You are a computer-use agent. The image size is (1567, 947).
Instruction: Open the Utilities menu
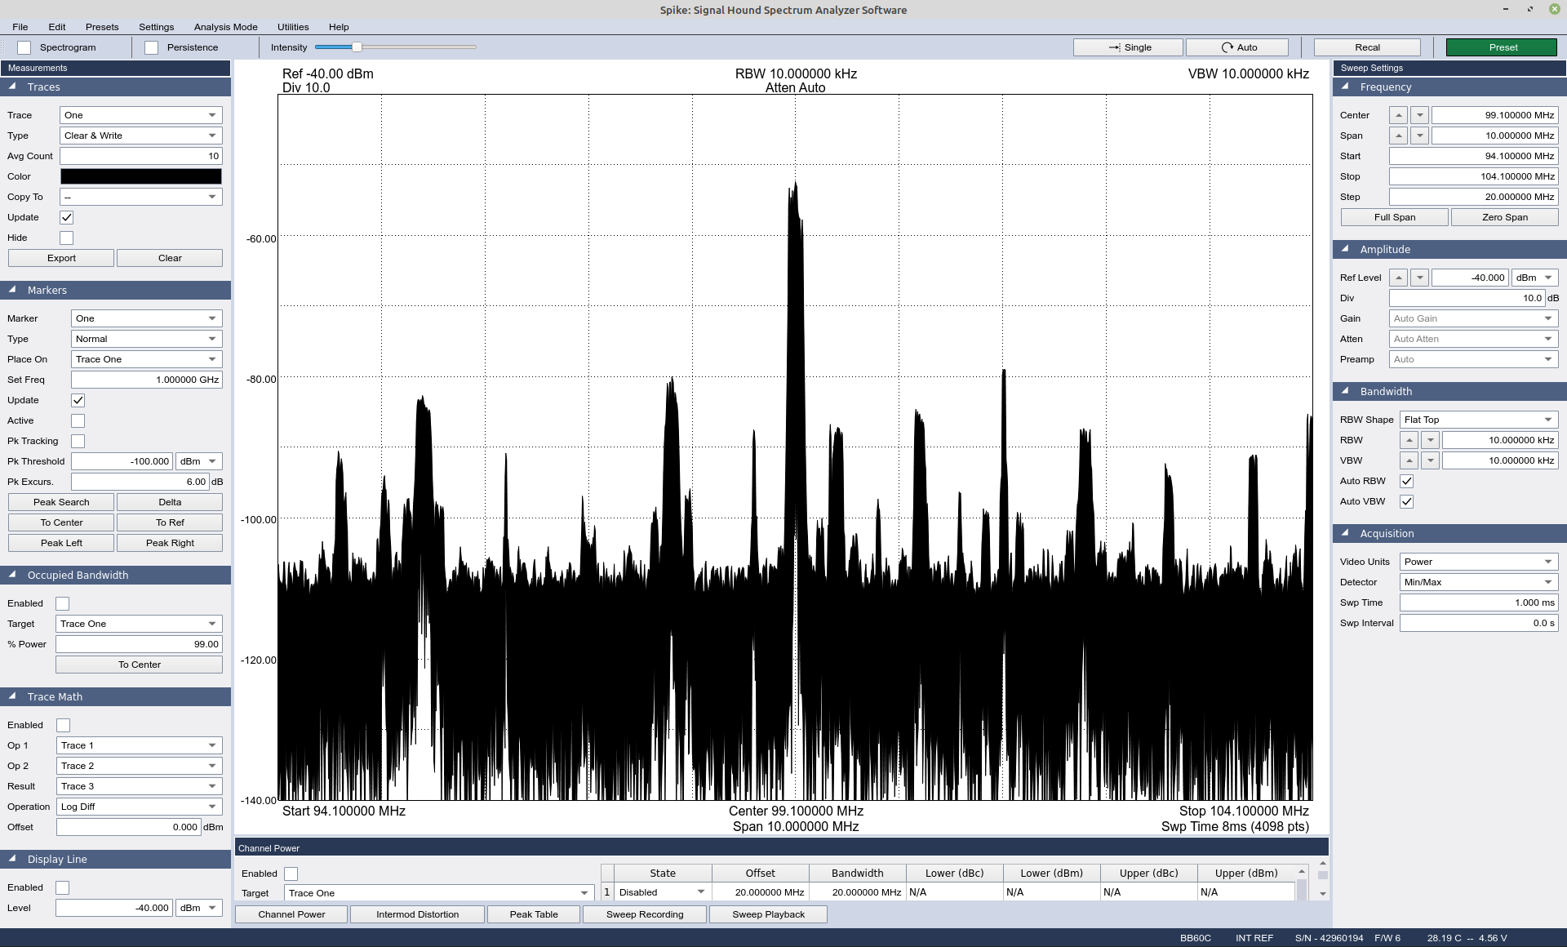click(293, 26)
